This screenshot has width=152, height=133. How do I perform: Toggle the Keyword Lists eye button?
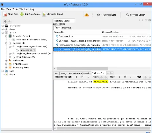click(98, 15)
